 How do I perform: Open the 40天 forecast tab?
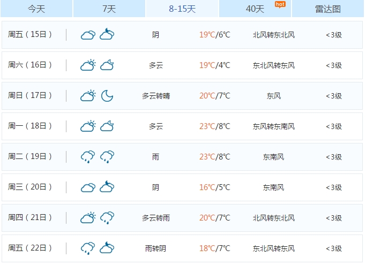[255, 9]
